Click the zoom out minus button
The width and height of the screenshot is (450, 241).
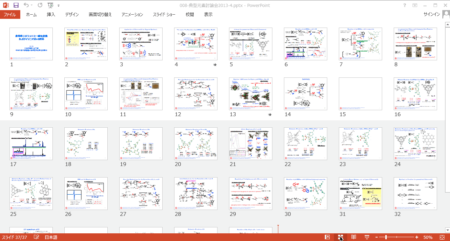[x=377, y=237]
